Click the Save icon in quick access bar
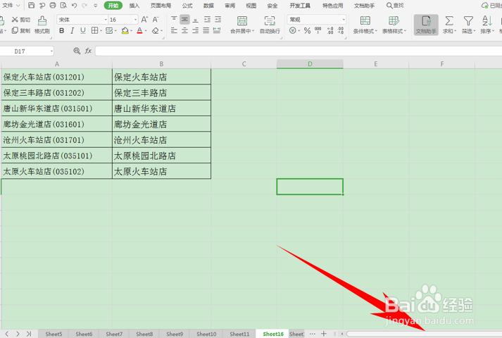This screenshot has width=502, height=338. click(x=31, y=5)
